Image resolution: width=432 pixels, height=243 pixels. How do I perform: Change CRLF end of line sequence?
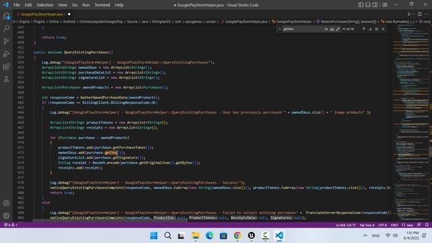click(x=394, y=225)
